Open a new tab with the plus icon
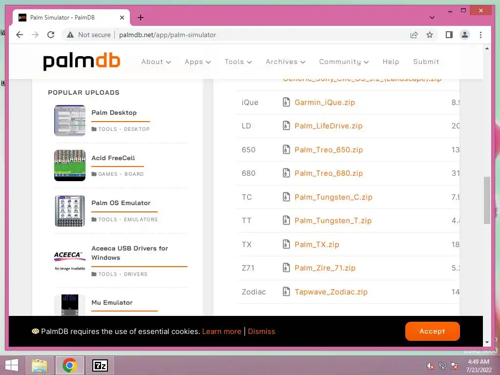This screenshot has height=375, width=500. point(141,18)
